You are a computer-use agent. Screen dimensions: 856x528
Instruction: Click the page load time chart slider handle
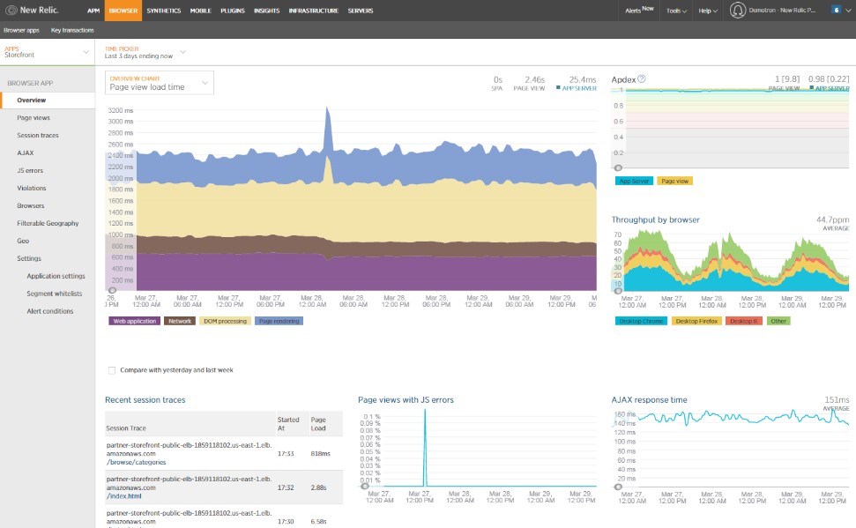(113, 291)
